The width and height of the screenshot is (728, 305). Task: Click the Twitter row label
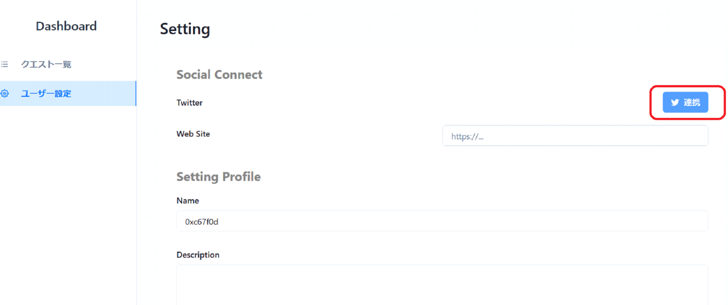(x=189, y=103)
